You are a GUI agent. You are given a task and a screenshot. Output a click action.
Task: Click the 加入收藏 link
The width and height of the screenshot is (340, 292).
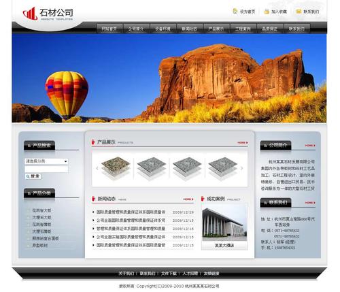[x=279, y=12]
